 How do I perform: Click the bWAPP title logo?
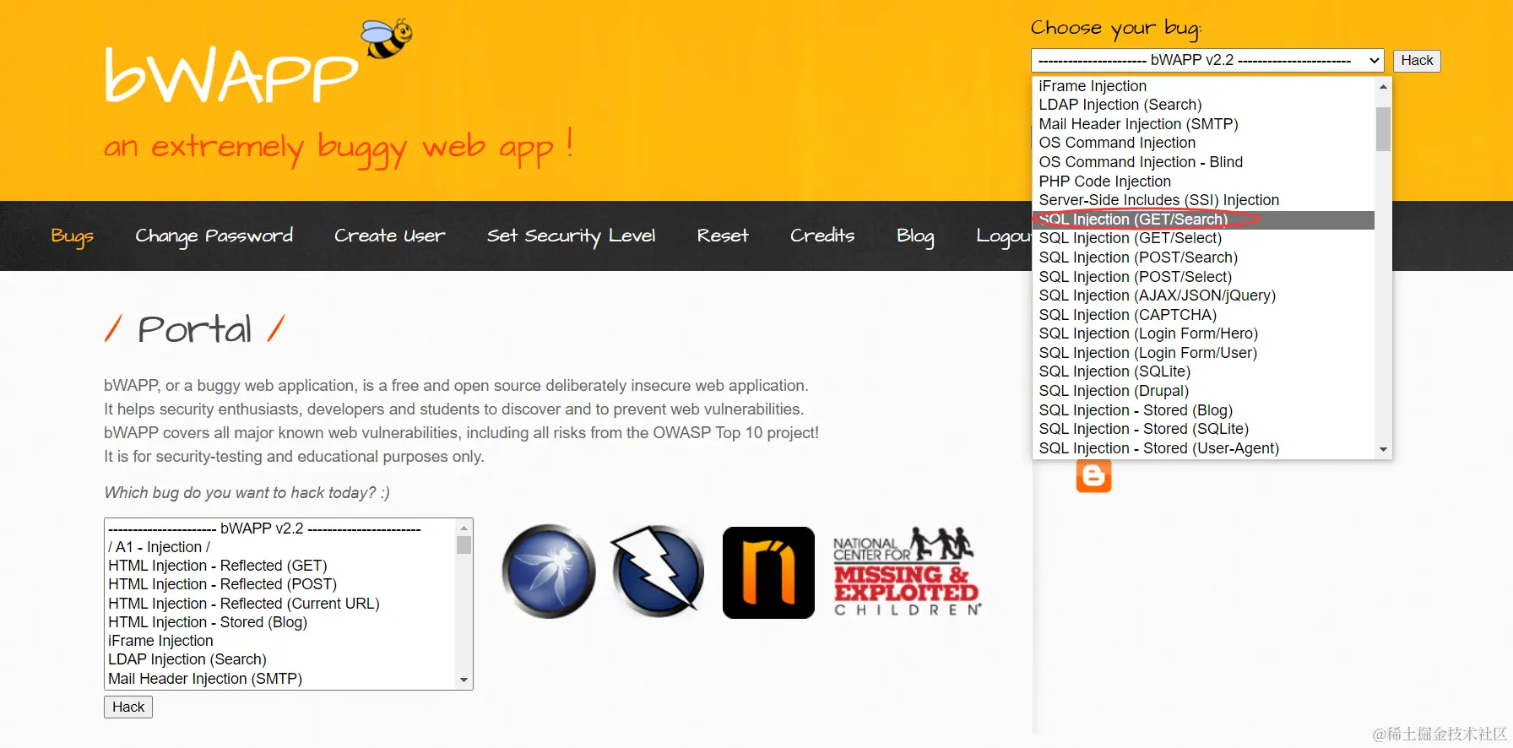[232, 76]
